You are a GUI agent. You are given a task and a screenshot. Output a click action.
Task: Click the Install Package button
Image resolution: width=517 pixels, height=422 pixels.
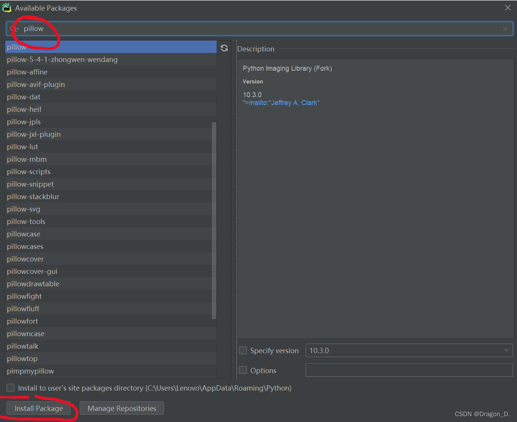[x=38, y=408]
